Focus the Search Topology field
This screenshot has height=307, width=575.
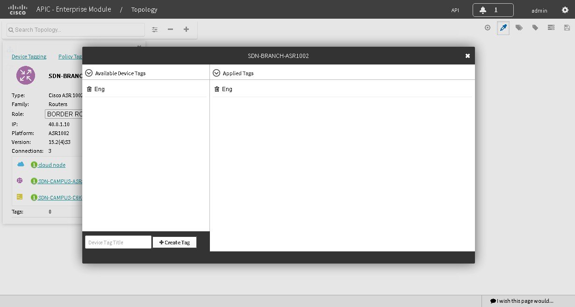[x=76, y=29]
